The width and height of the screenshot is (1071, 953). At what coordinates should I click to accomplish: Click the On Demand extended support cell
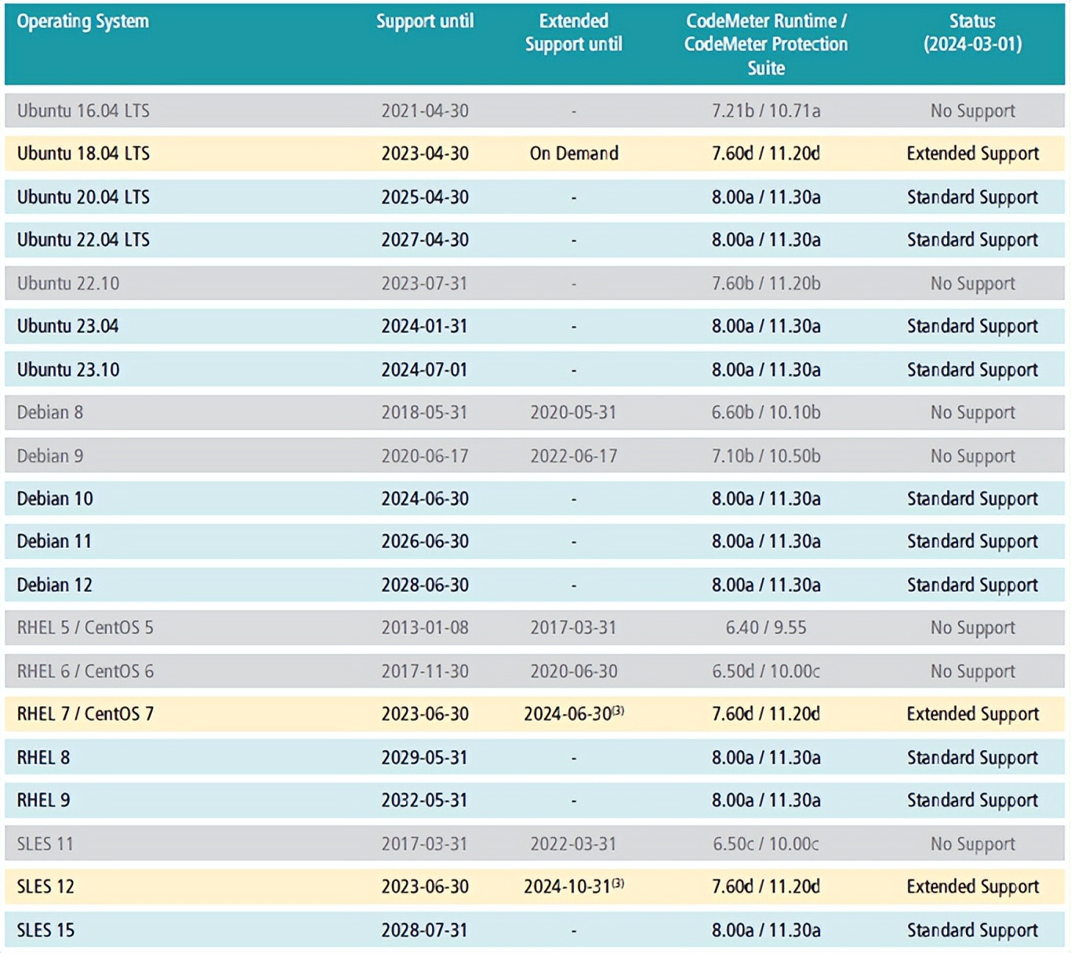[574, 154]
